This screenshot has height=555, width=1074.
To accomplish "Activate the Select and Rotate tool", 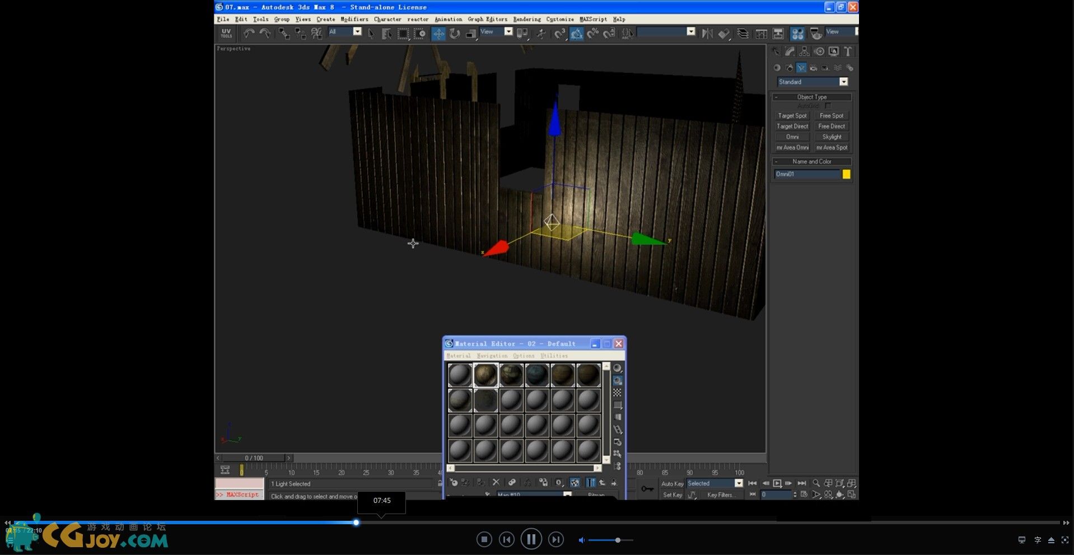I will (455, 34).
